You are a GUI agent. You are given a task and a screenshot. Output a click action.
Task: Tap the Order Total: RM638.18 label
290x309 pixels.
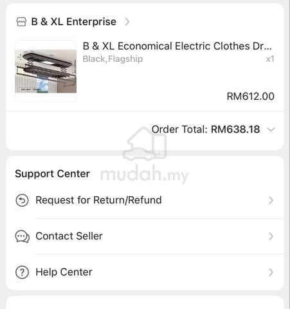click(x=206, y=129)
